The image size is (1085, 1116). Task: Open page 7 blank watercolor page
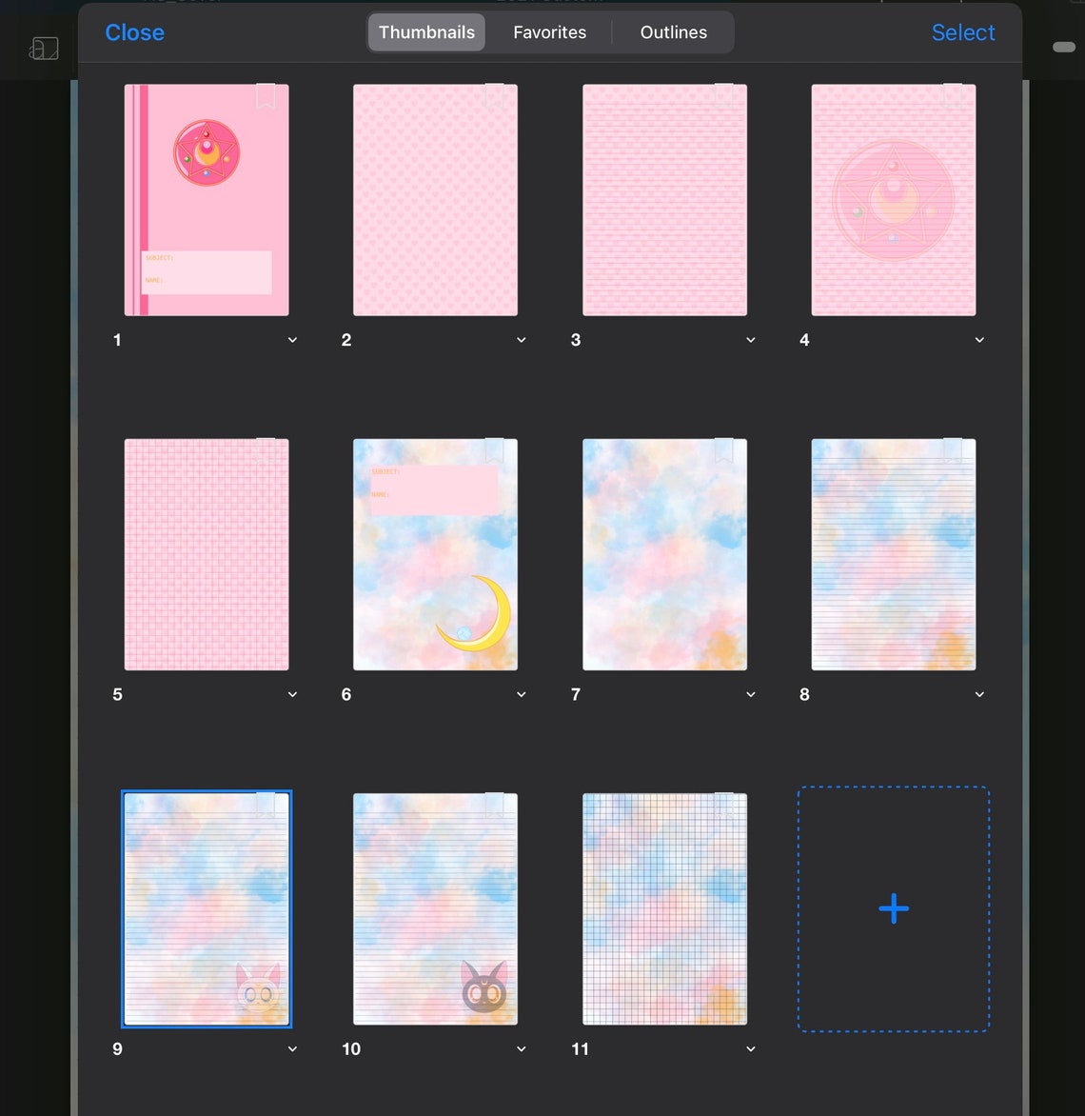coord(664,554)
